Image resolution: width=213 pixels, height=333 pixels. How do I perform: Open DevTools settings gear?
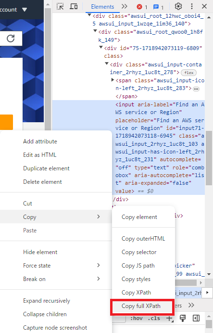(178, 7)
